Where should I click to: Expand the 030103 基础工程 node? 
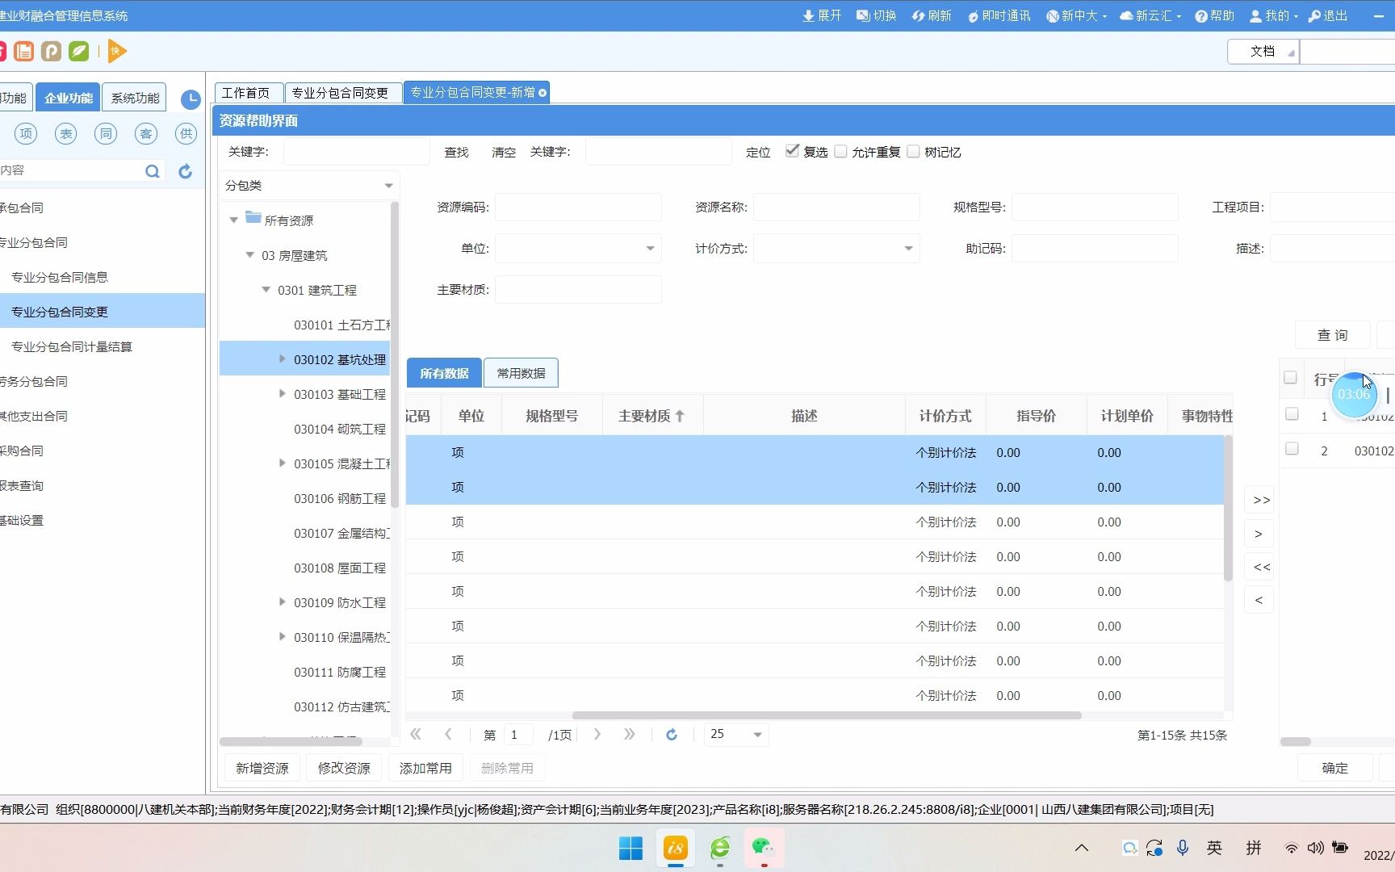(282, 393)
